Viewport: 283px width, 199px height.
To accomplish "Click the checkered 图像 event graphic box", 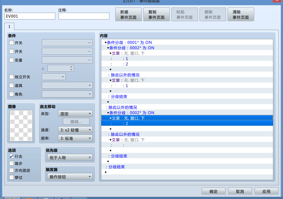I will (x=21, y=126).
